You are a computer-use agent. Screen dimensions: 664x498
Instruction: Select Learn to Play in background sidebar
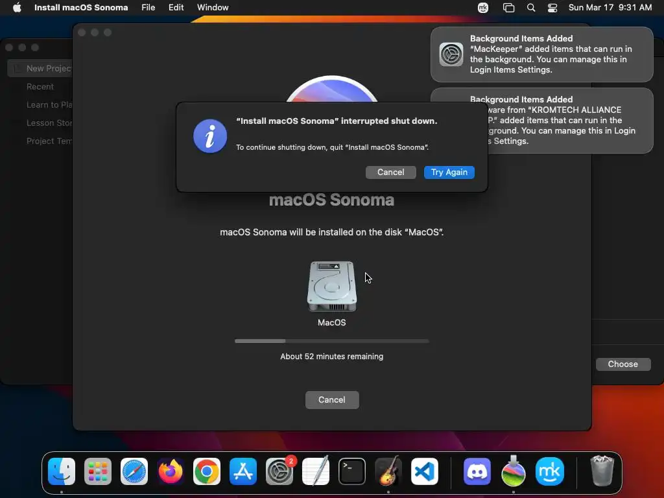point(49,104)
